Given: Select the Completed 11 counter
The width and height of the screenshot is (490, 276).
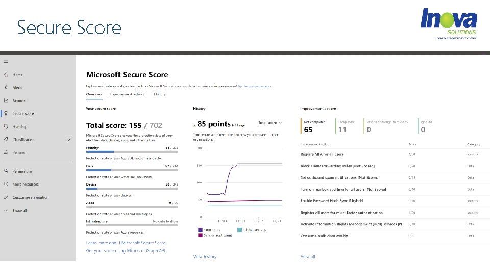Looking at the screenshot, I should pos(345,126).
